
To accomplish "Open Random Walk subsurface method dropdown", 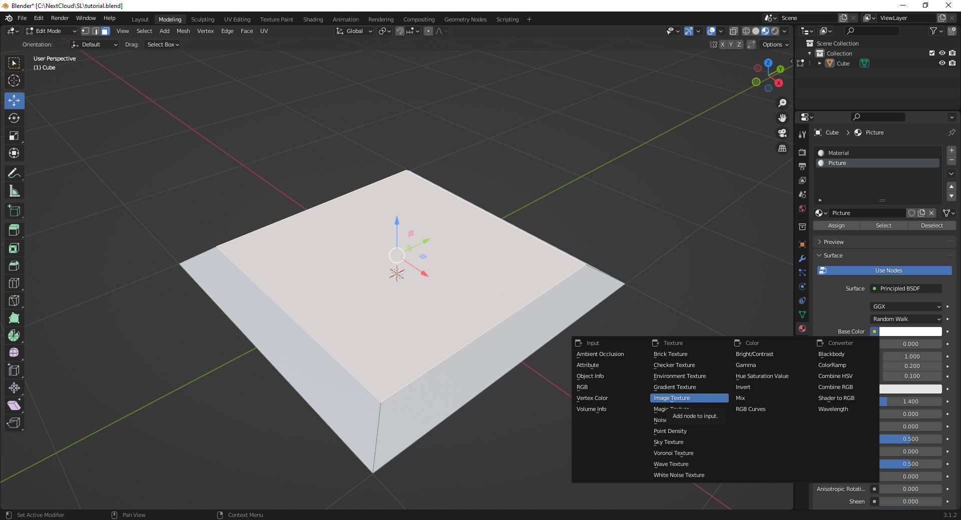I will (906, 319).
